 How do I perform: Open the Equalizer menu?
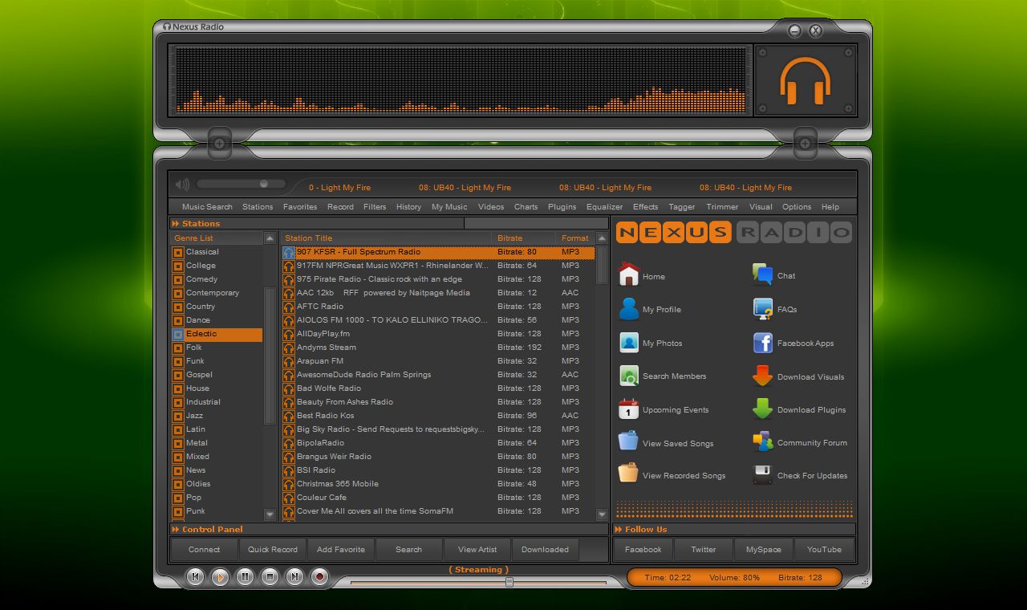tap(604, 206)
